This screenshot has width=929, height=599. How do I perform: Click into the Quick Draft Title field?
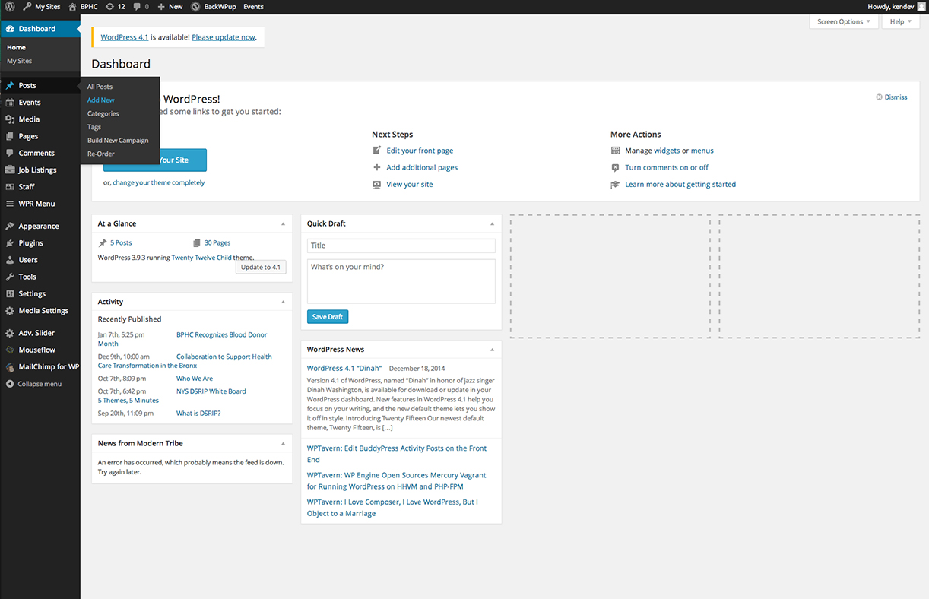pos(401,246)
